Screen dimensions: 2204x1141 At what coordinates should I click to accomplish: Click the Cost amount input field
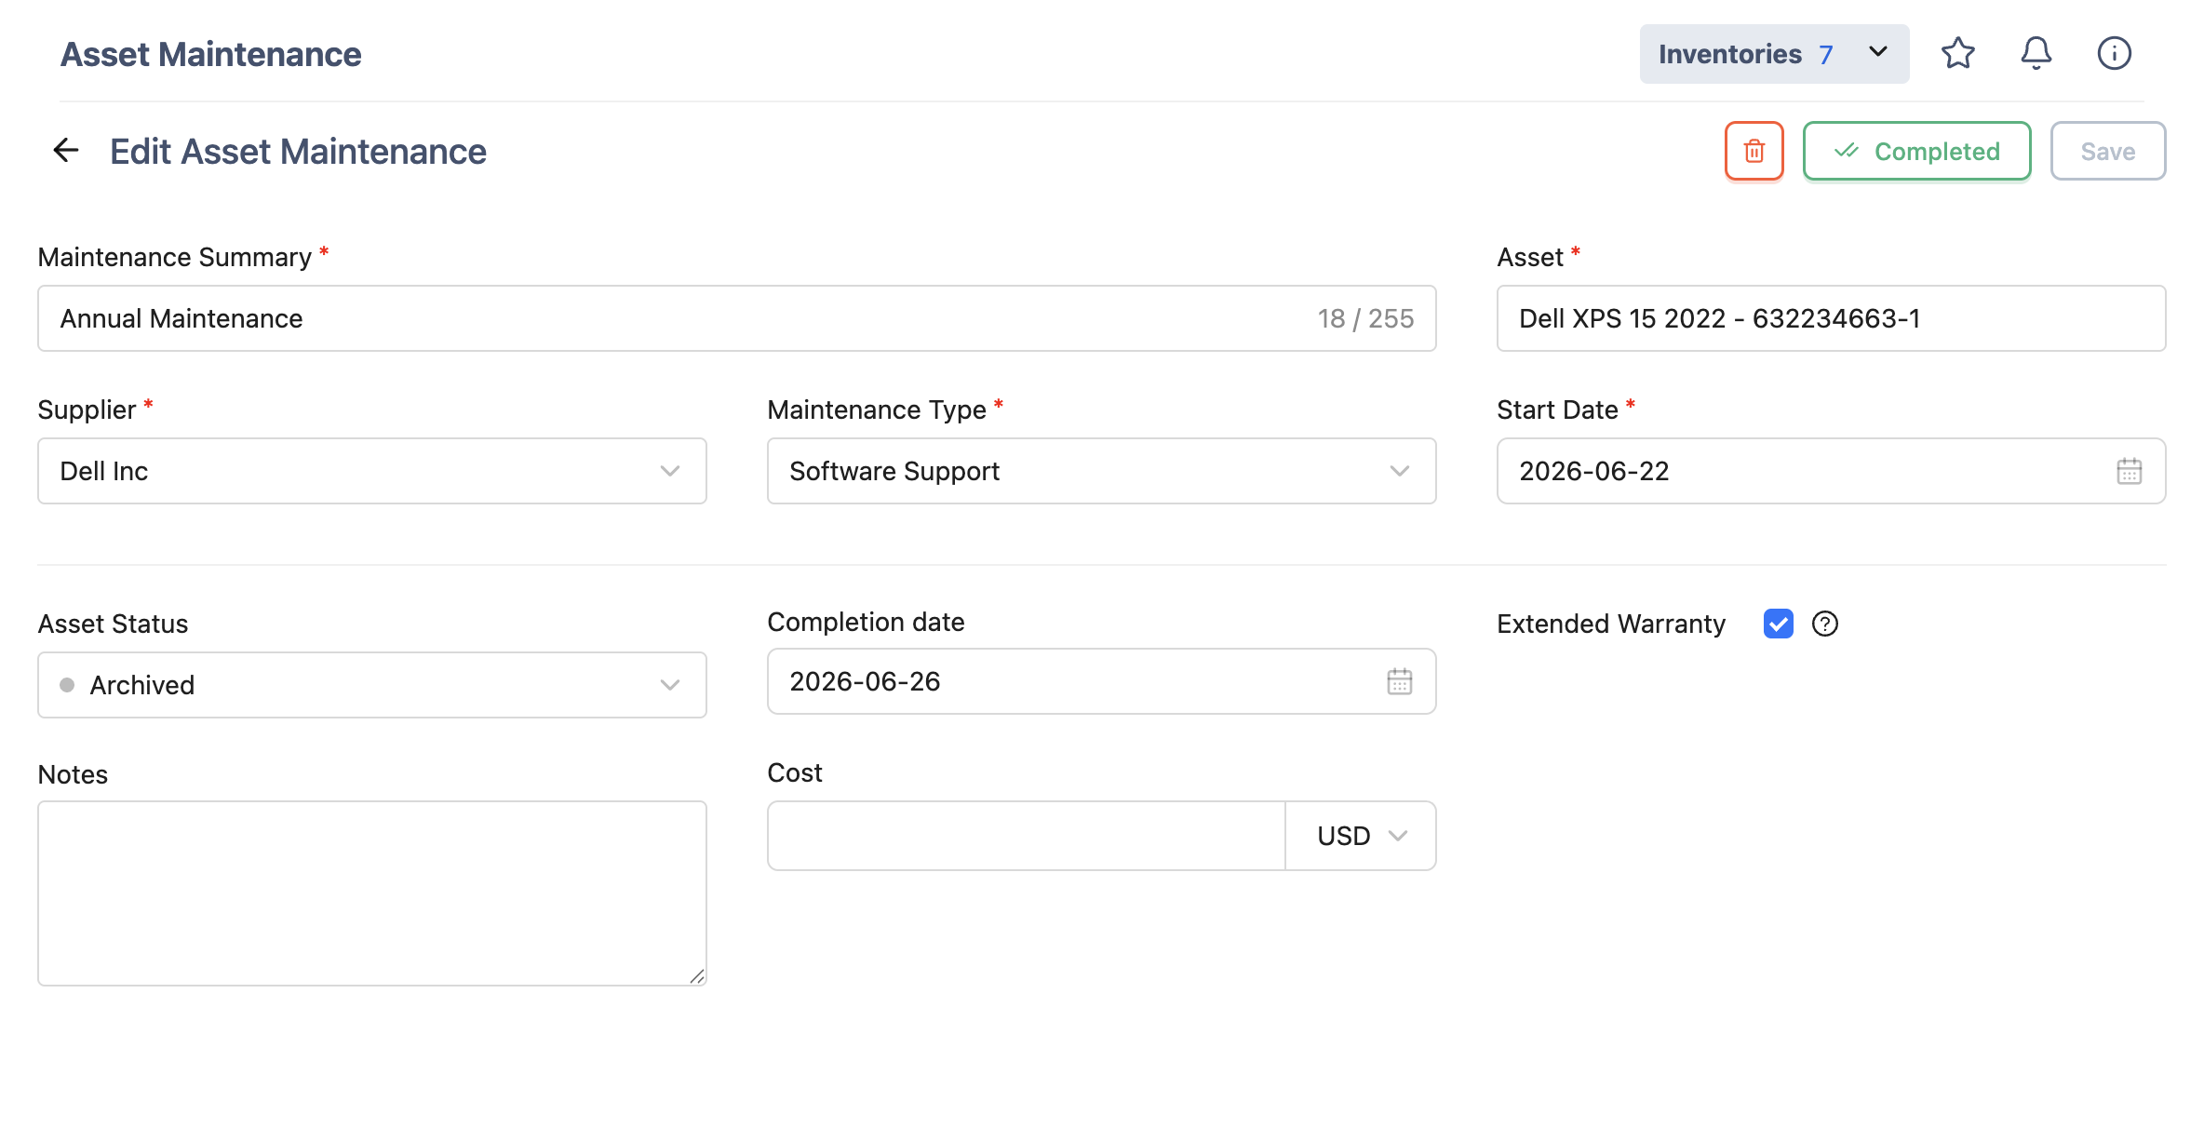tap(1026, 836)
